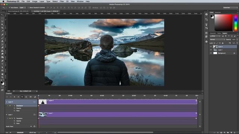Click the type layer filter icon in Layers
The image size is (239, 134).
point(229,36)
